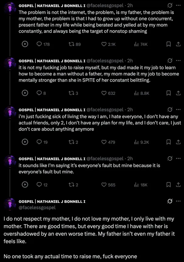The image size is (184, 262).
Task: Play audio of the 632-likes tweet
Action: [25, 93]
